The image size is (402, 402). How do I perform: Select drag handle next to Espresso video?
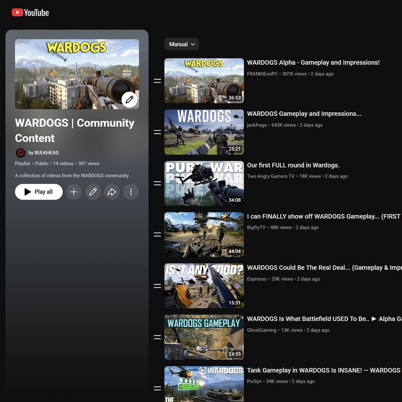click(157, 286)
